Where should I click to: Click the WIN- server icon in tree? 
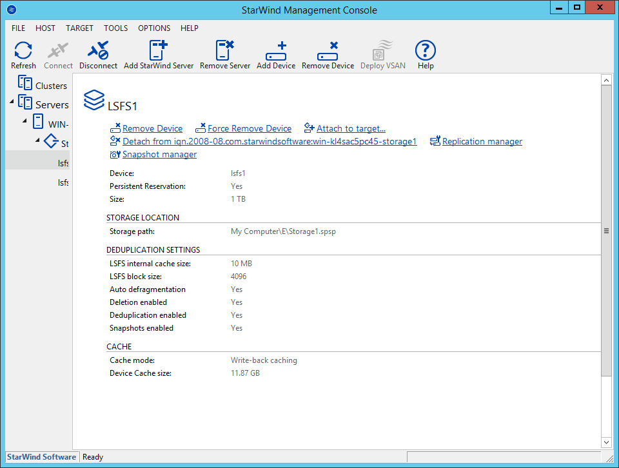click(38, 121)
